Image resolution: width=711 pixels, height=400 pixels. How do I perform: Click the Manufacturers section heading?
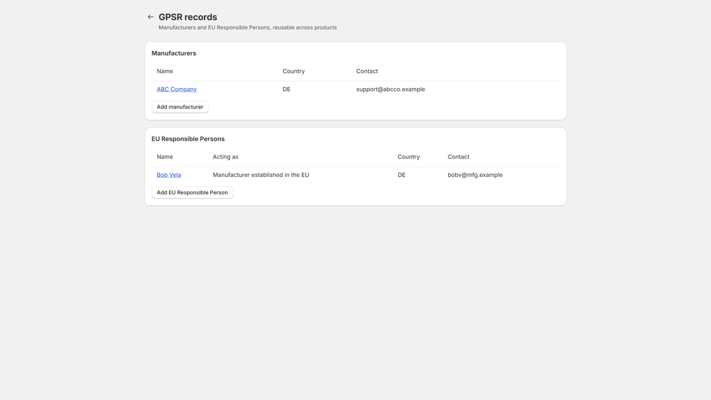(x=174, y=53)
